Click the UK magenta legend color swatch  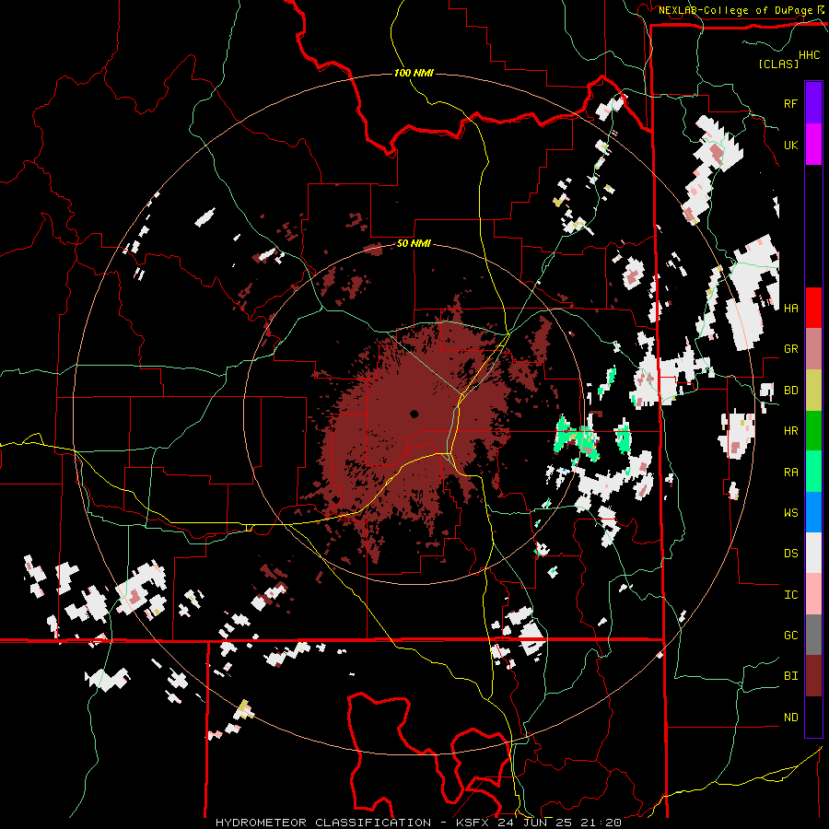pyautogui.click(x=813, y=145)
